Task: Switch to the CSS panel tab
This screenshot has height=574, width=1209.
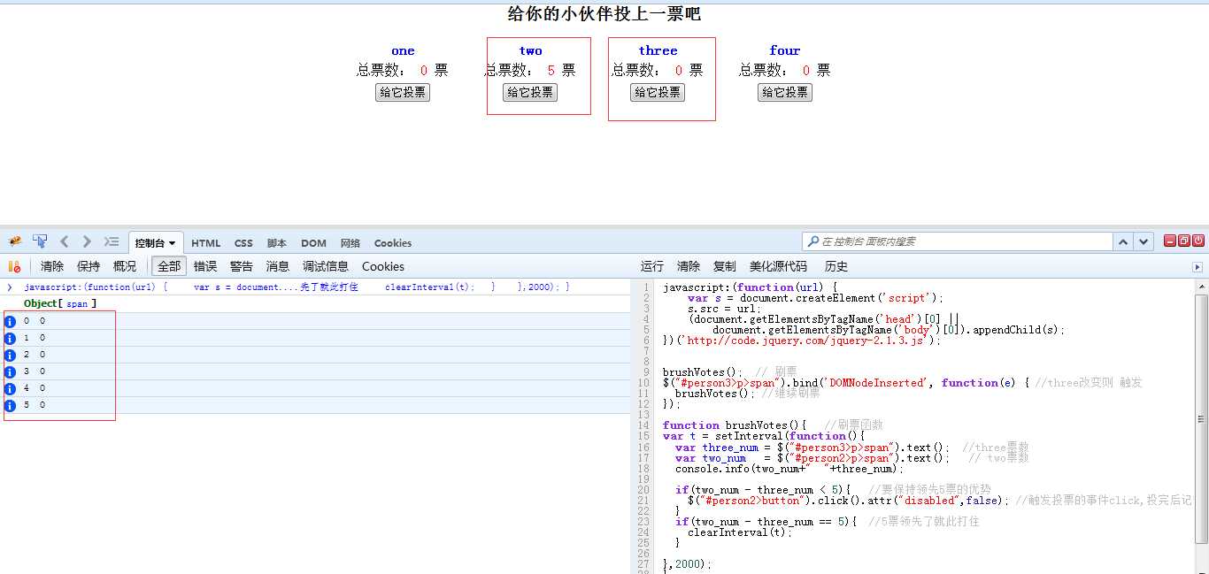Action: [243, 243]
